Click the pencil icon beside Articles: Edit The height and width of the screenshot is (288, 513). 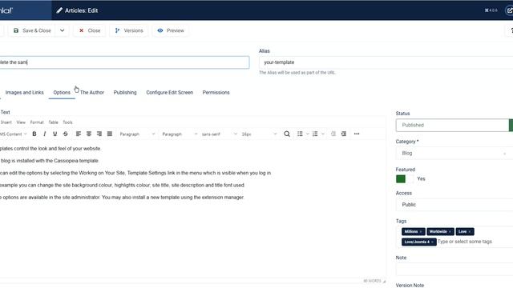pos(59,10)
